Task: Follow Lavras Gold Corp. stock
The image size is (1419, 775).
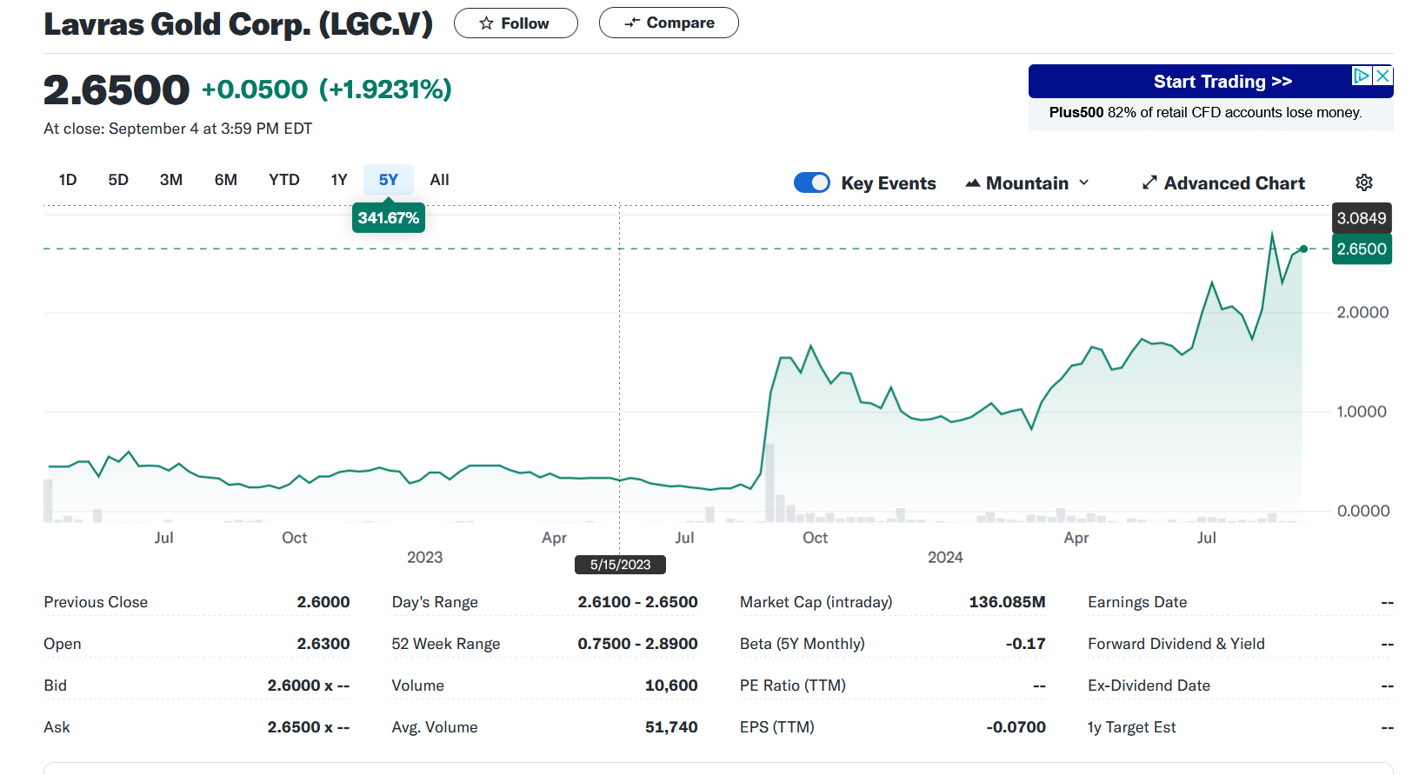Action: [x=516, y=23]
